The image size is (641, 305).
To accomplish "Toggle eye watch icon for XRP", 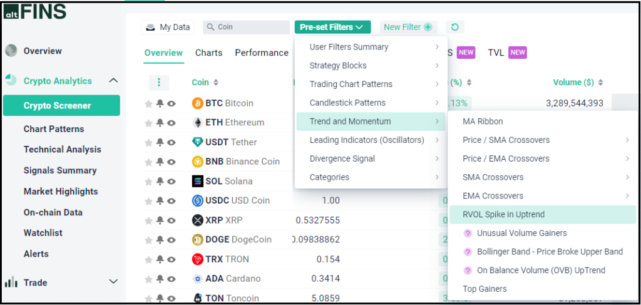I will coord(172,220).
